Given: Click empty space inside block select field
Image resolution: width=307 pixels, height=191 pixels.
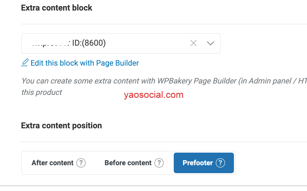Looking at the screenshot, I should pos(147,43).
